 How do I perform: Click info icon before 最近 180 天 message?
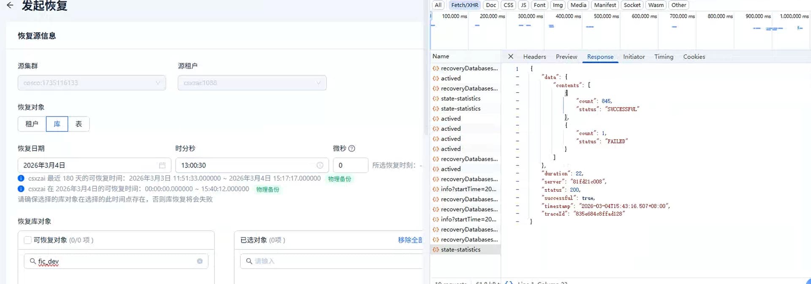(21, 179)
